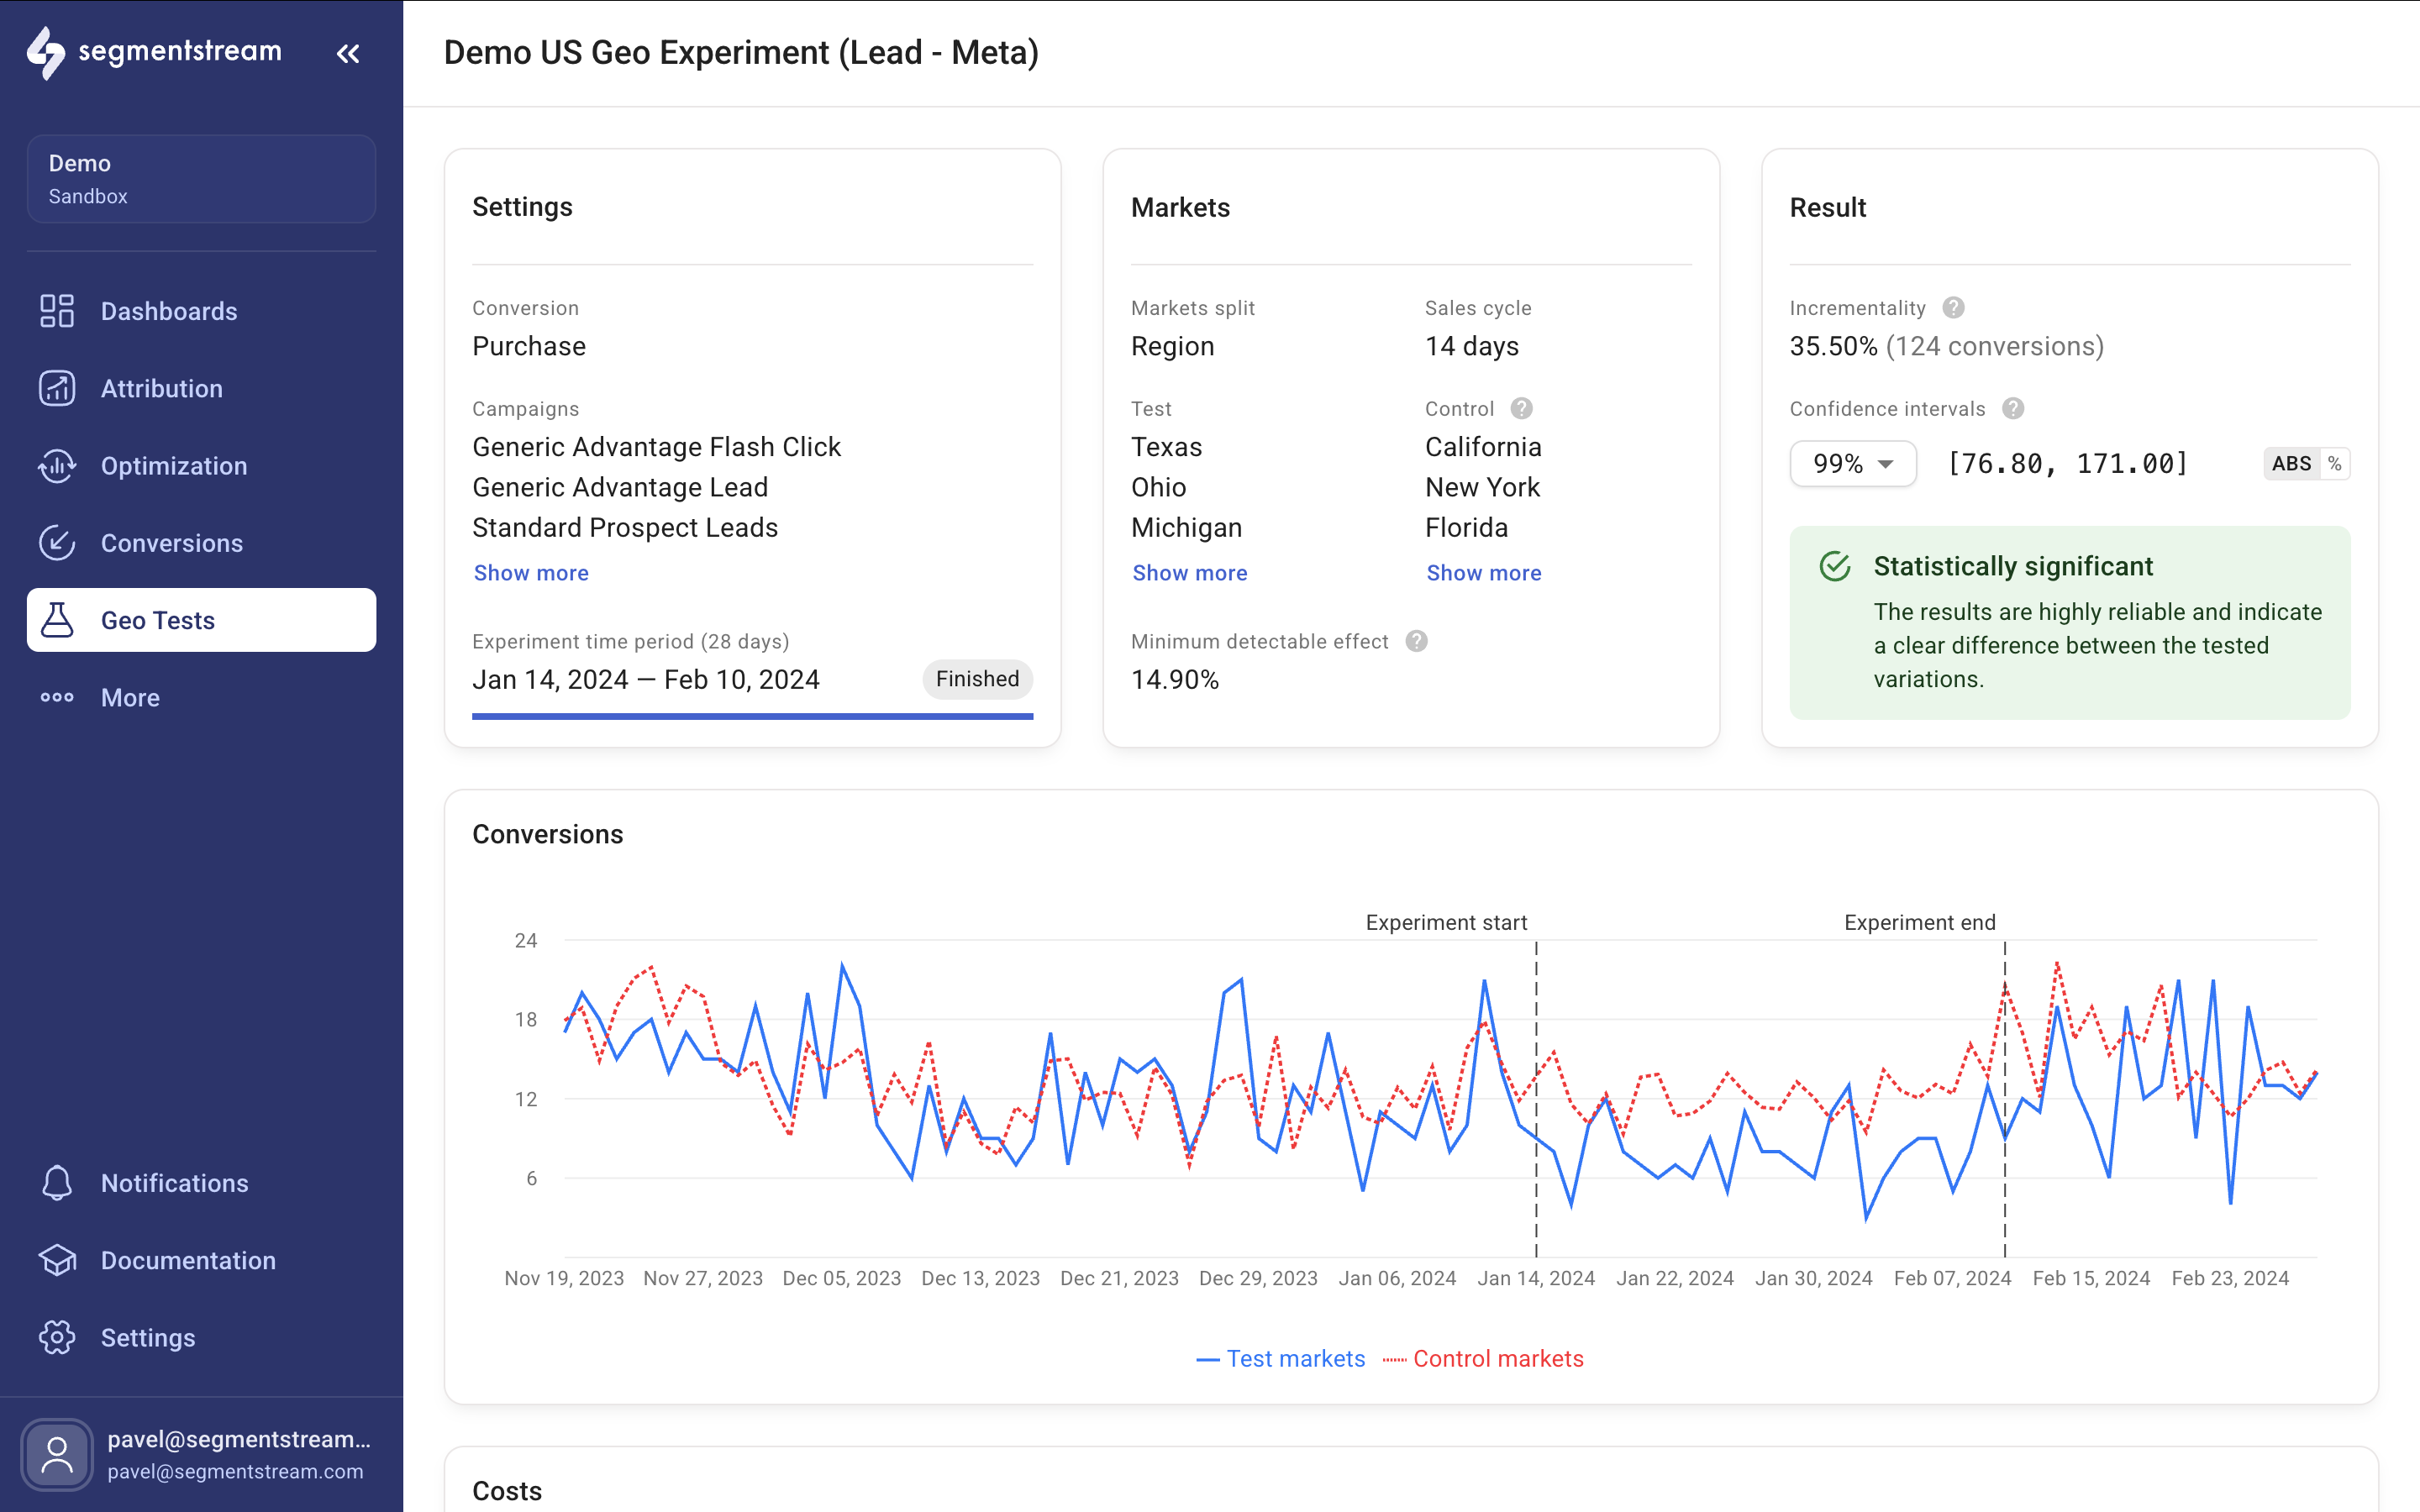Screen dimensions: 2420x1512
Task: Select Conversions in the sidebar menu
Action: pos(57,542)
